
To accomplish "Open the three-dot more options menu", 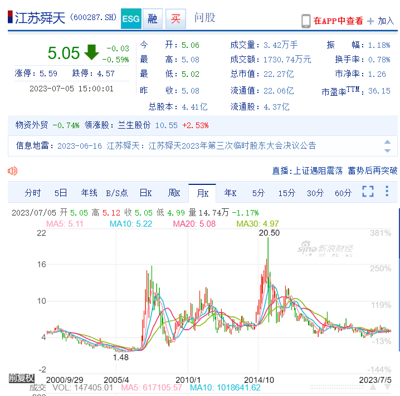I will [387, 191].
